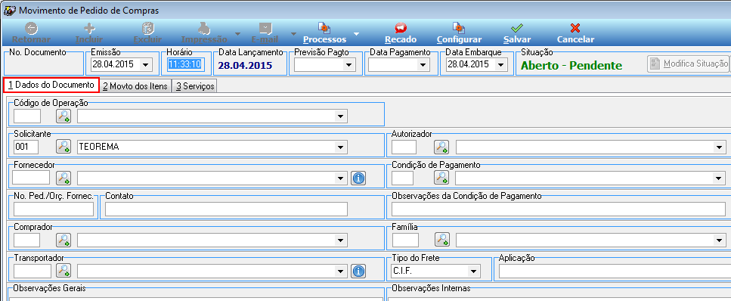Expand the Fornecedor combo box
Image resolution: width=731 pixels, height=301 pixels.
pos(341,178)
